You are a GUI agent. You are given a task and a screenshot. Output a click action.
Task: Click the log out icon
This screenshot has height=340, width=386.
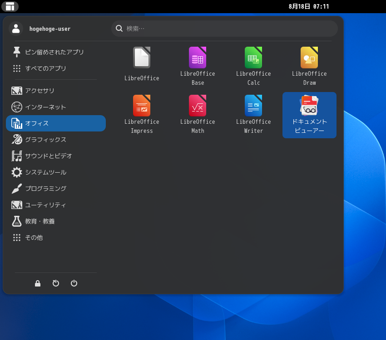coord(56,283)
